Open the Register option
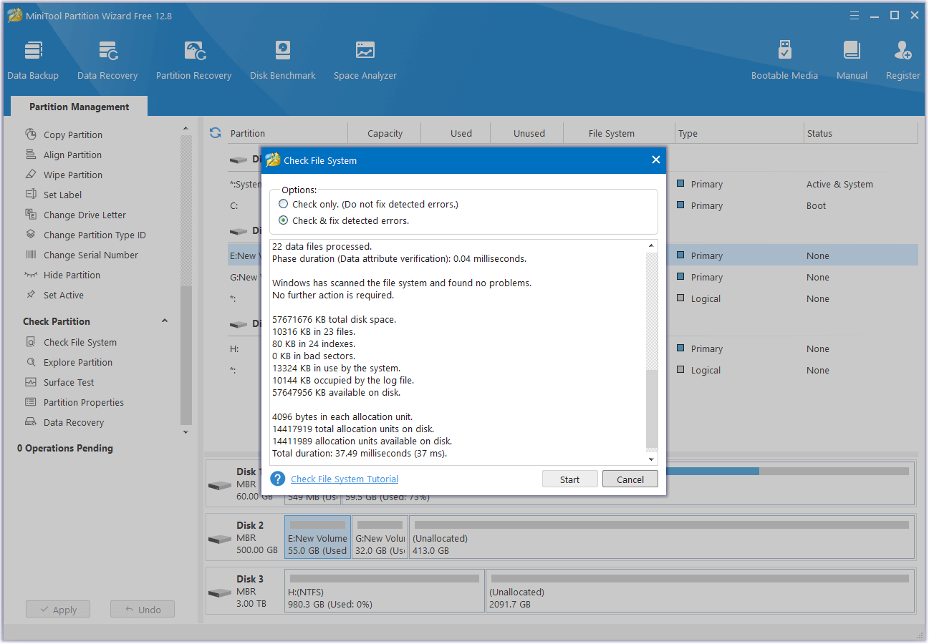The width and height of the screenshot is (929, 644). [902, 60]
